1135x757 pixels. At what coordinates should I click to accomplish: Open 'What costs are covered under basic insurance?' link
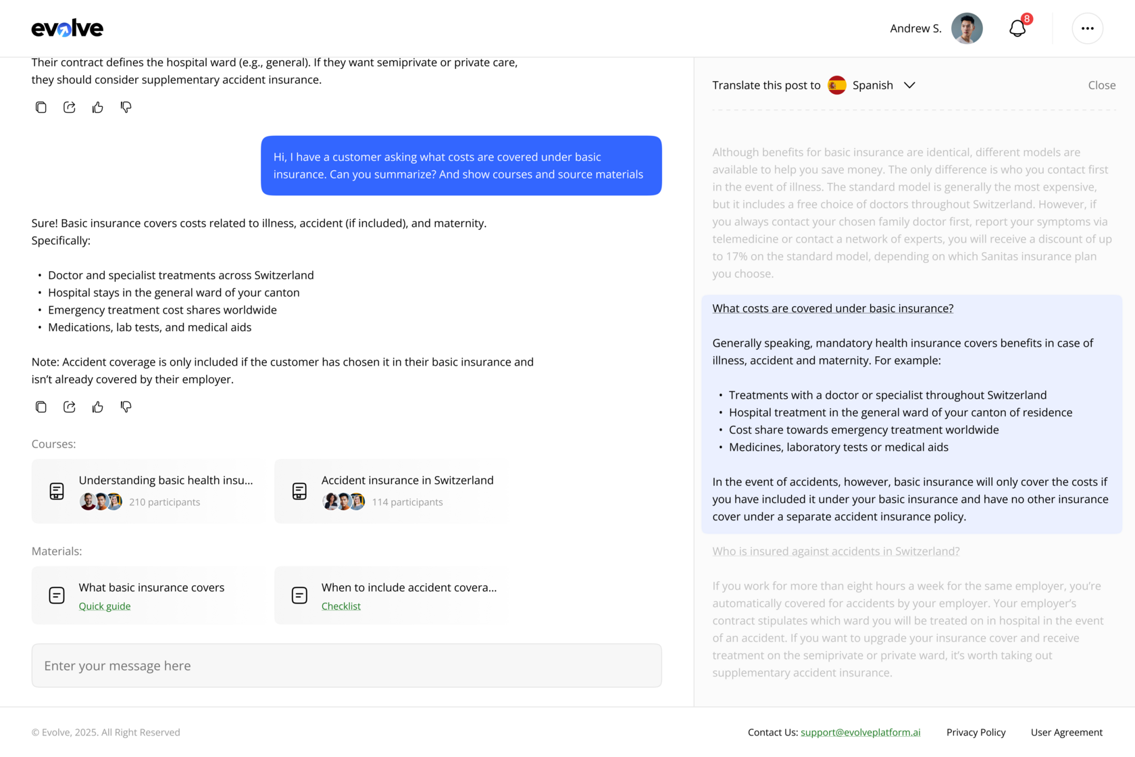click(x=832, y=308)
